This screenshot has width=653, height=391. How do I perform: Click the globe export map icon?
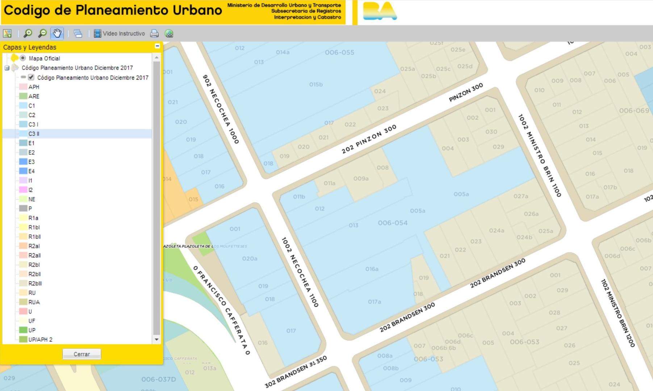[x=169, y=34]
